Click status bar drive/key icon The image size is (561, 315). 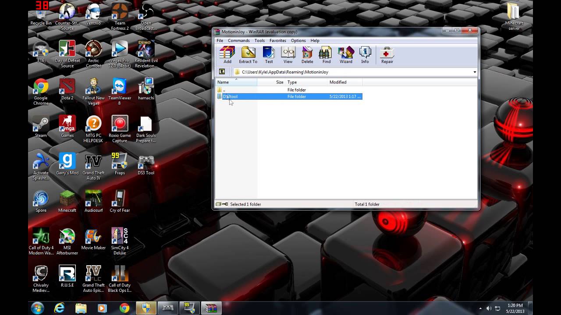coord(222,204)
